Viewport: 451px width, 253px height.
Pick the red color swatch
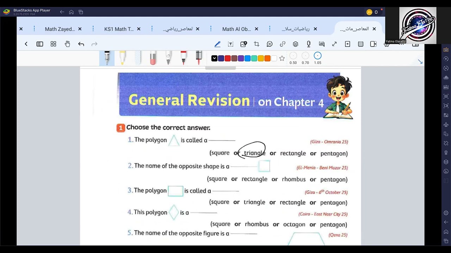[228, 58]
